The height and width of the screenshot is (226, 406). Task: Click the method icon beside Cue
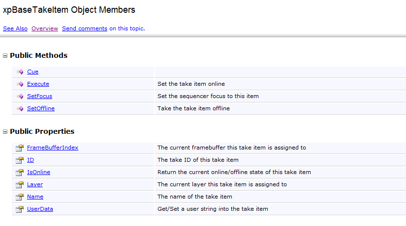(20, 72)
